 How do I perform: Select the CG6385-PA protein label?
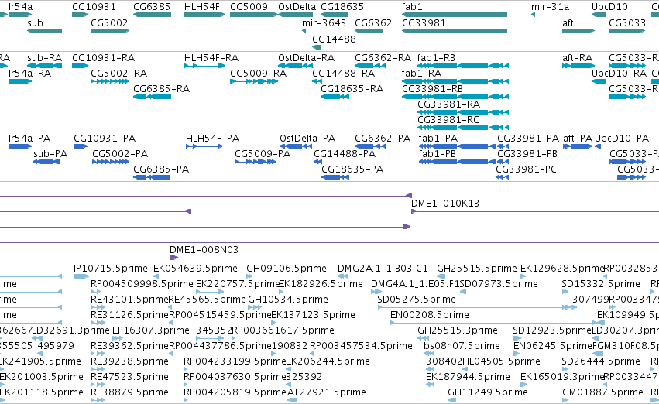point(161,169)
